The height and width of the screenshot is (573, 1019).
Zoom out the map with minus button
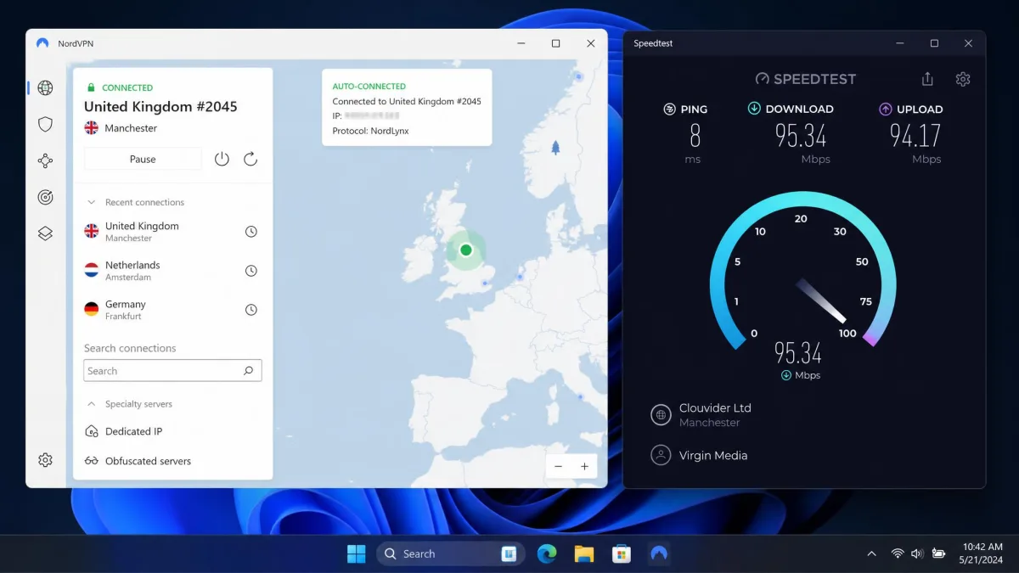click(558, 466)
